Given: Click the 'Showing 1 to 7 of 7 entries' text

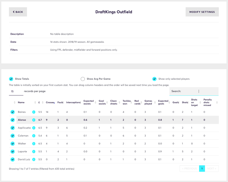Looking at the screenshot, I should pyautogui.click(x=42, y=169).
